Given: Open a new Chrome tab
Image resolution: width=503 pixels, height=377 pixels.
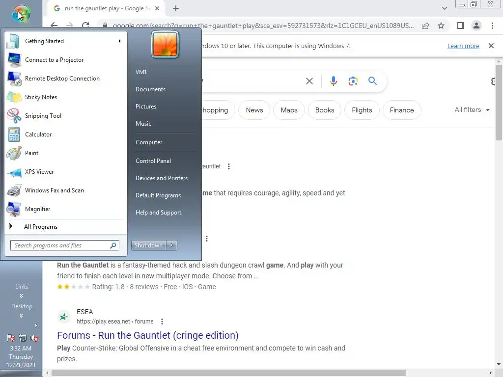Looking at the screenshot, I should coord(175,8).
